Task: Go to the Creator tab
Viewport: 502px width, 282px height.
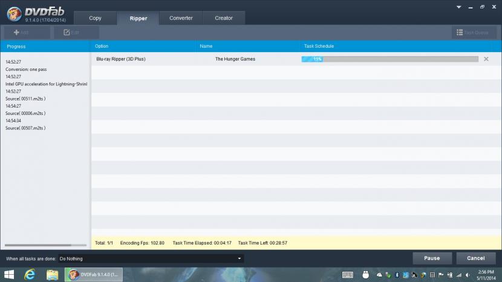Action: coord(223,18)
